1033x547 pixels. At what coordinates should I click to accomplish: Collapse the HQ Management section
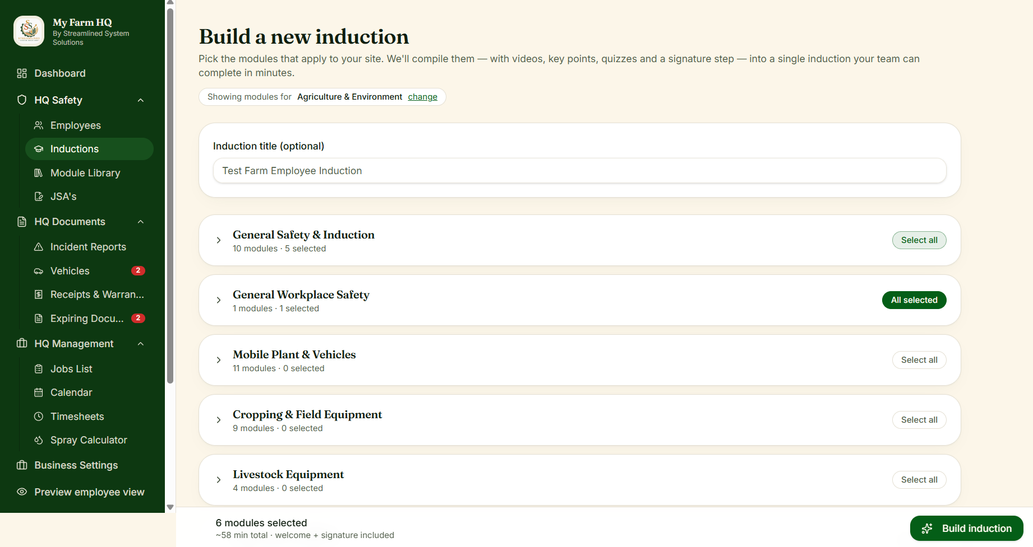pos(141,344)
